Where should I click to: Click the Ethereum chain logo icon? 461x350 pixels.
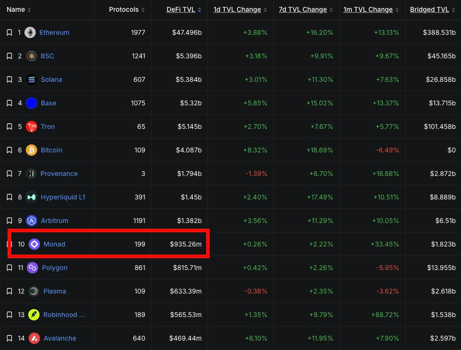coord(30,32)
